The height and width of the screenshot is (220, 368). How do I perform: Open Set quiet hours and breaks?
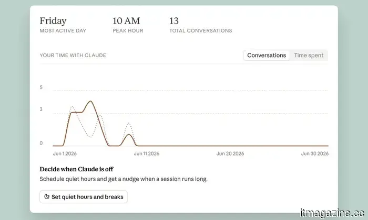click(x=84, y=196)
